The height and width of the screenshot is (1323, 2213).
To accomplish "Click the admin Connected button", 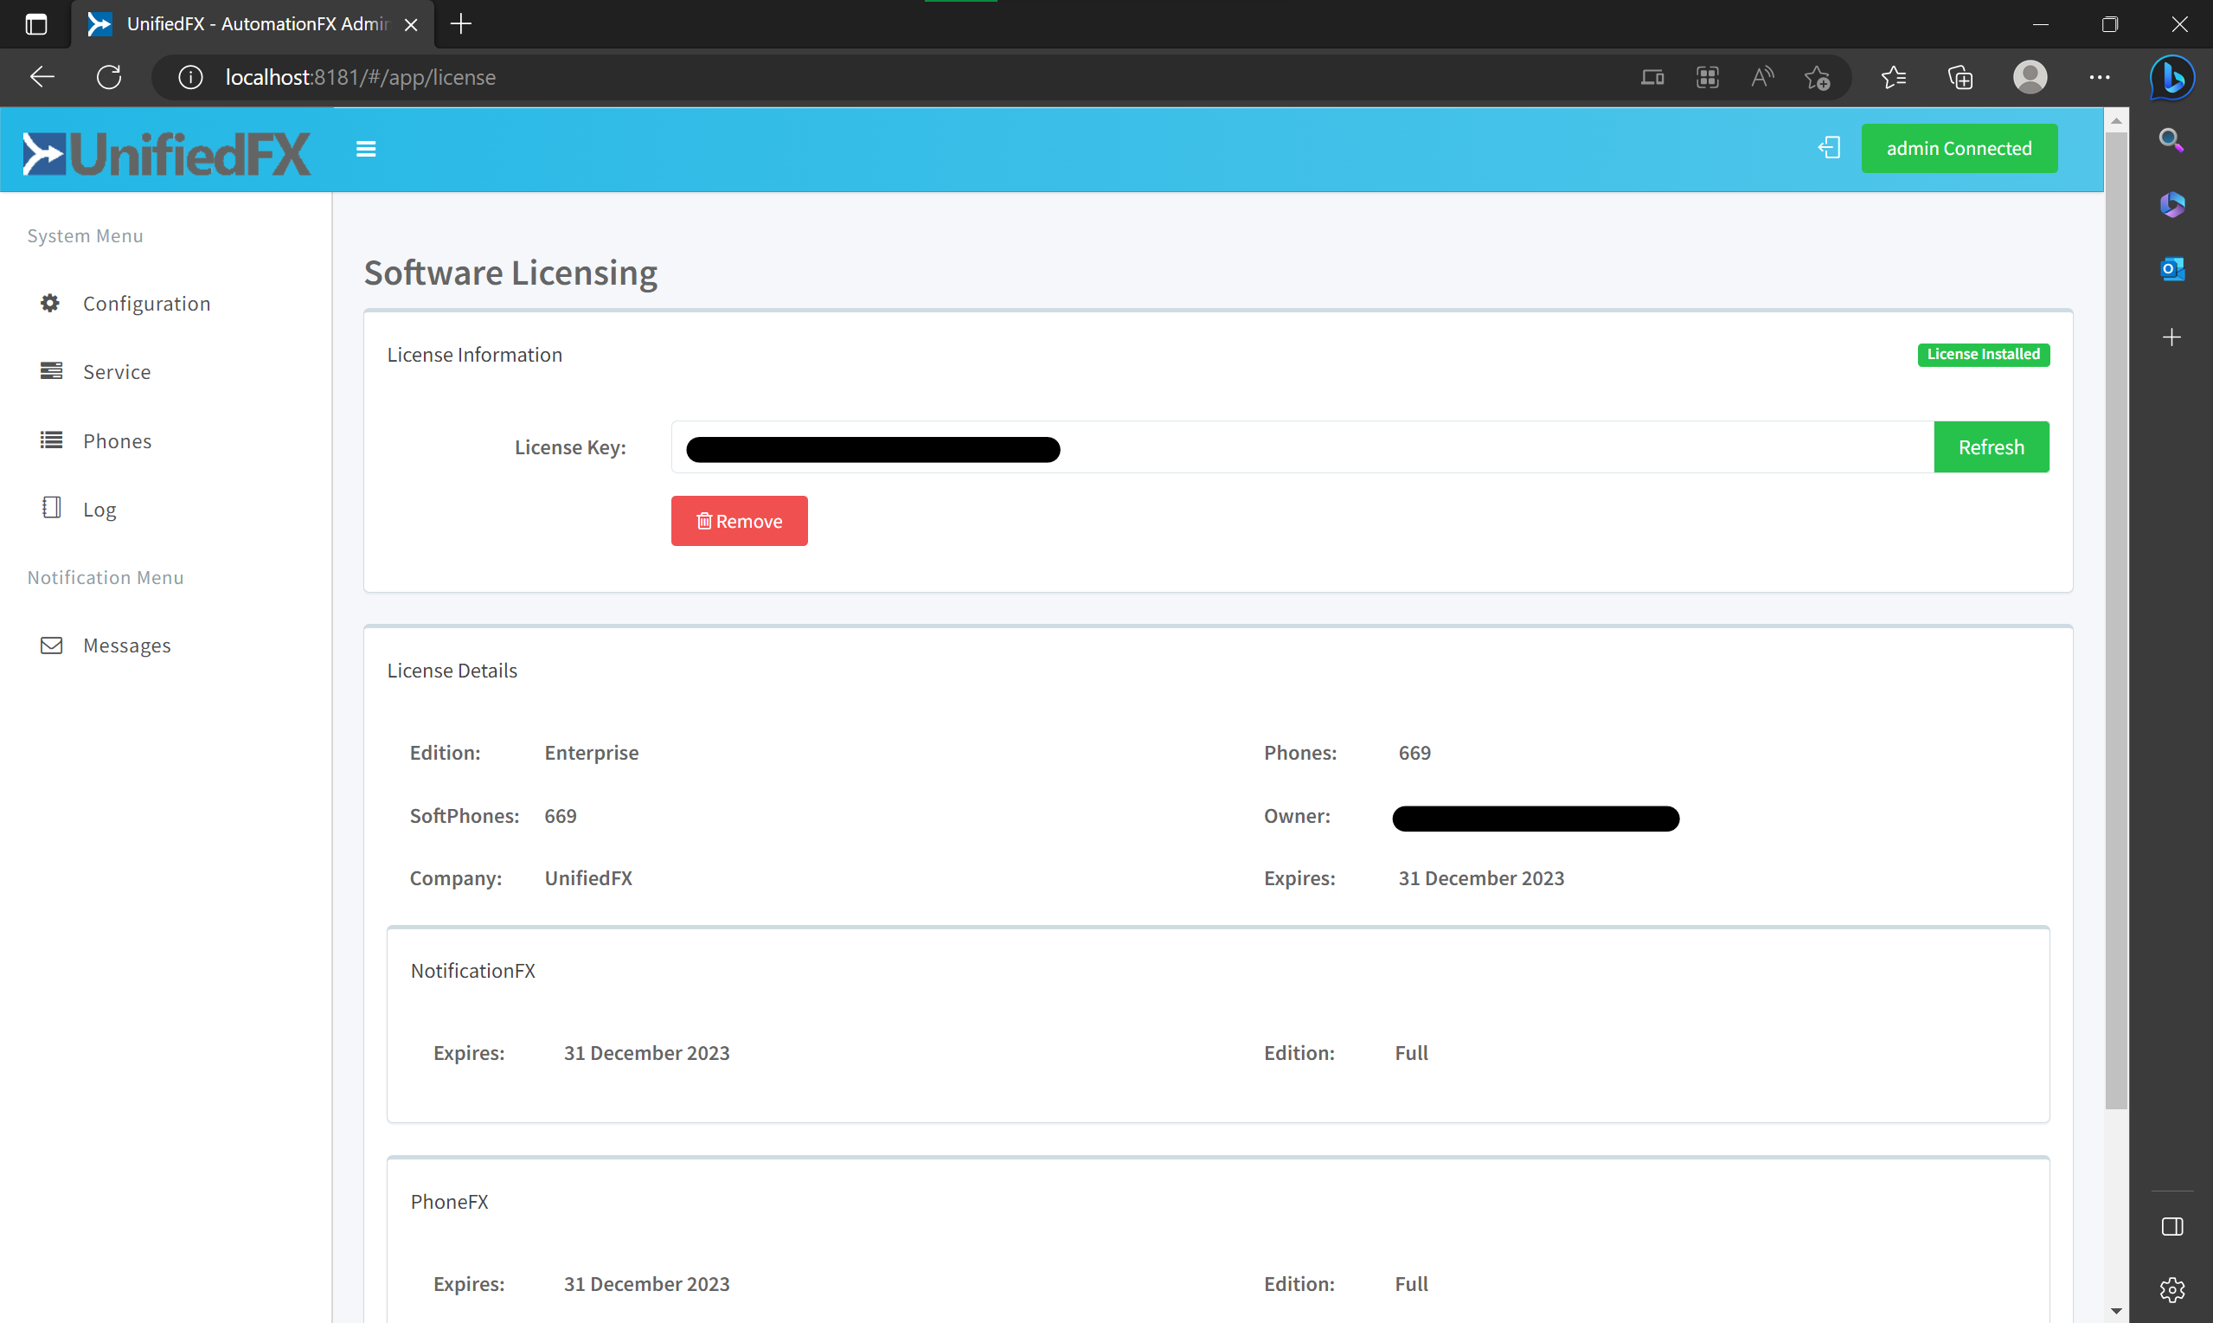I will [1959, 148].
